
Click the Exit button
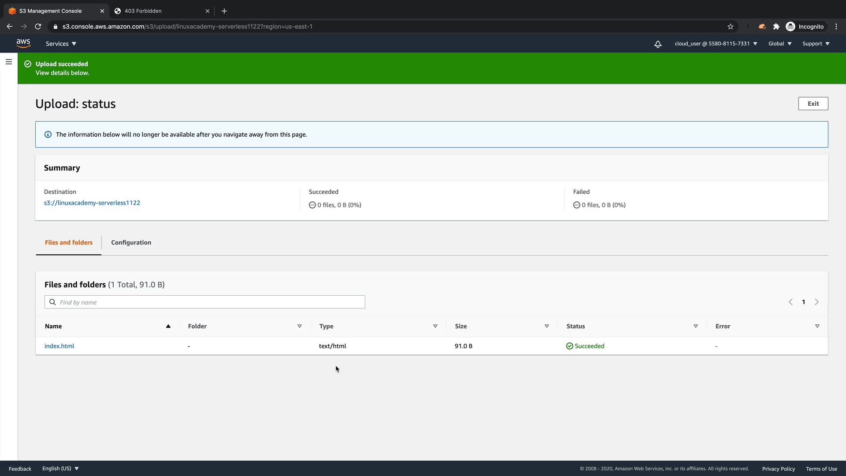point(813,104)
